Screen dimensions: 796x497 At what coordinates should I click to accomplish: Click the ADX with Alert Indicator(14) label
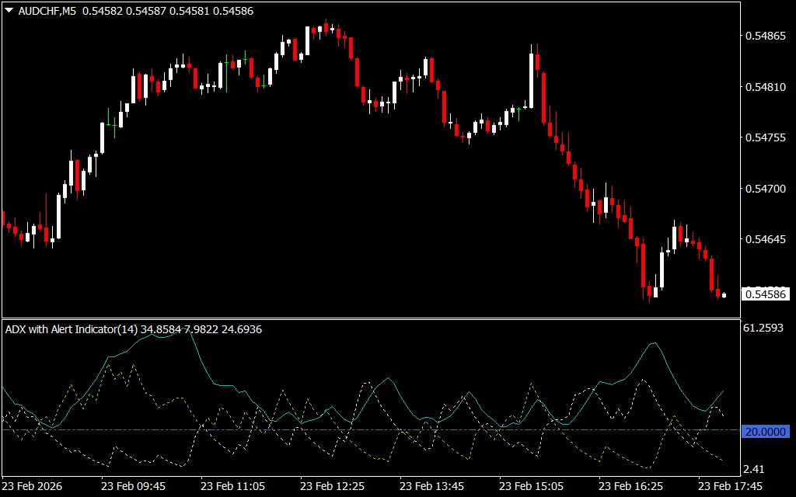coord(72,329)
